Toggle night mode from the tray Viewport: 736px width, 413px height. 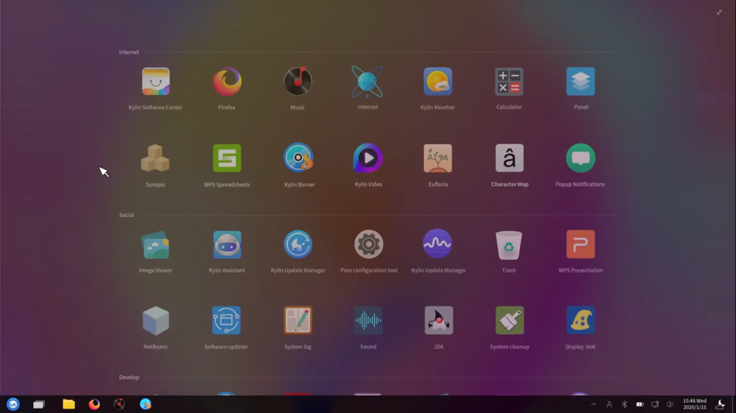pos(720,404)
